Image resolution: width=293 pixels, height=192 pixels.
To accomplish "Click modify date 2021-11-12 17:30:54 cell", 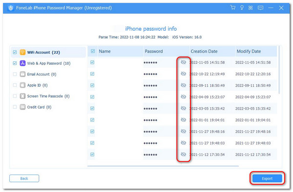I will pos(253,154).
